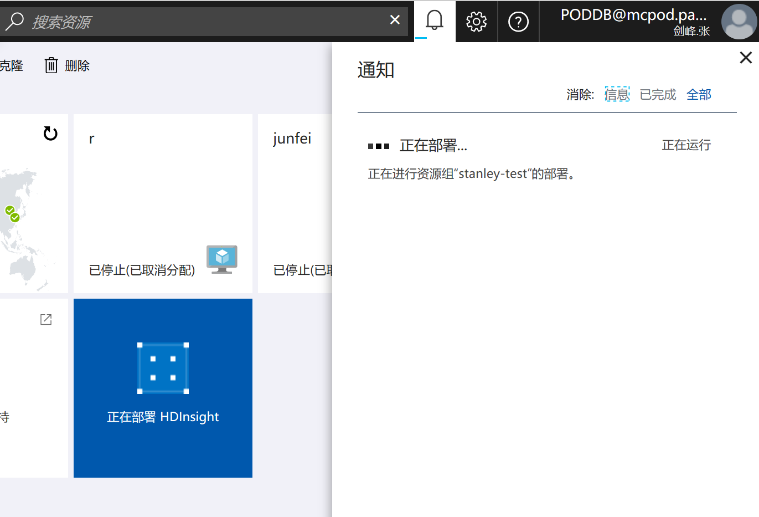Click the user avatar picture
Image resolution: width=759 pixels, height=517 pixels.
[x=739, y=22]
